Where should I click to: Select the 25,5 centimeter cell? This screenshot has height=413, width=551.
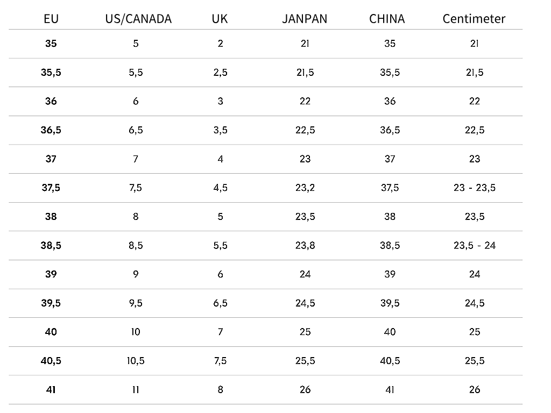click(475, 361)
